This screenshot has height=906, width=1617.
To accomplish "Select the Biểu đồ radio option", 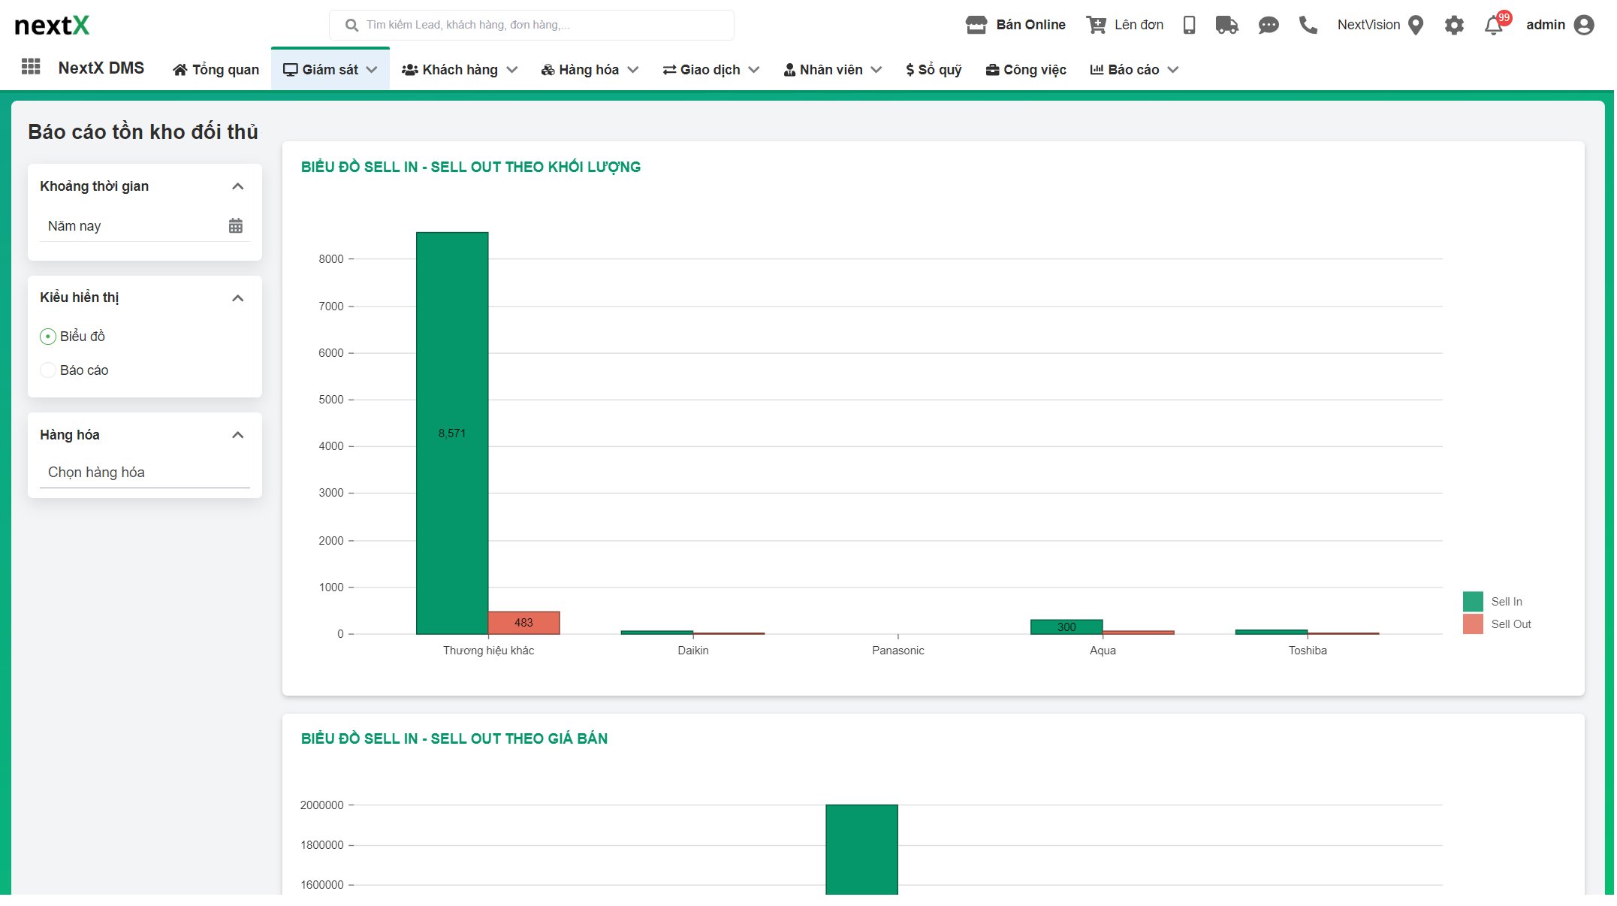I will pos(47,336).
